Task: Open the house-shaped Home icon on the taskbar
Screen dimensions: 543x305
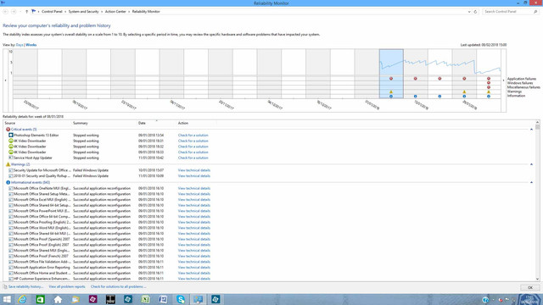Action: pos(58,299)
